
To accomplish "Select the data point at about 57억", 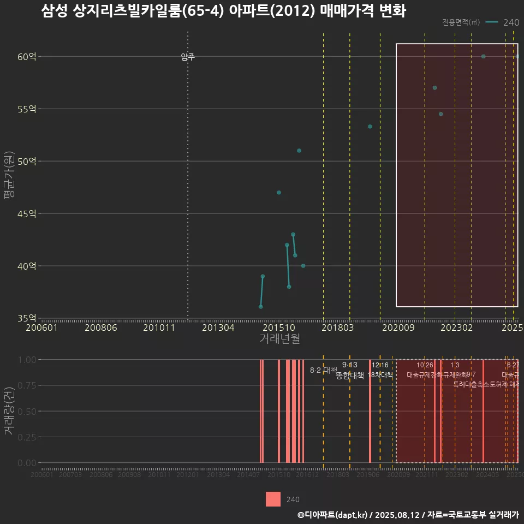I will pyautogui.click(x=435, y=88).
